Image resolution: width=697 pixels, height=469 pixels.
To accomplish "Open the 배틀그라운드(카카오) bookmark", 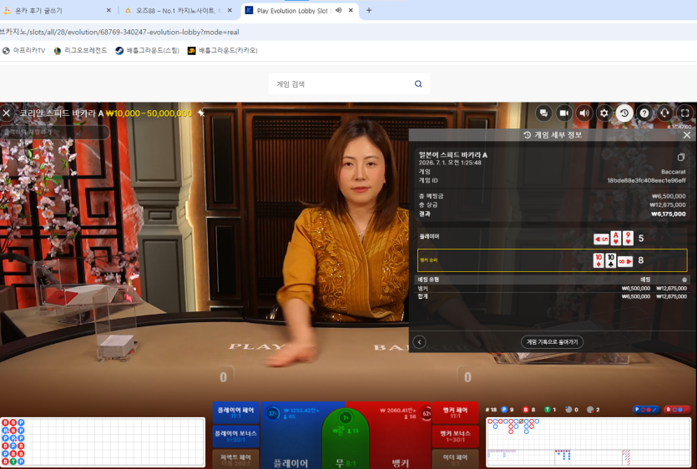I will click(x=223, y=51).
